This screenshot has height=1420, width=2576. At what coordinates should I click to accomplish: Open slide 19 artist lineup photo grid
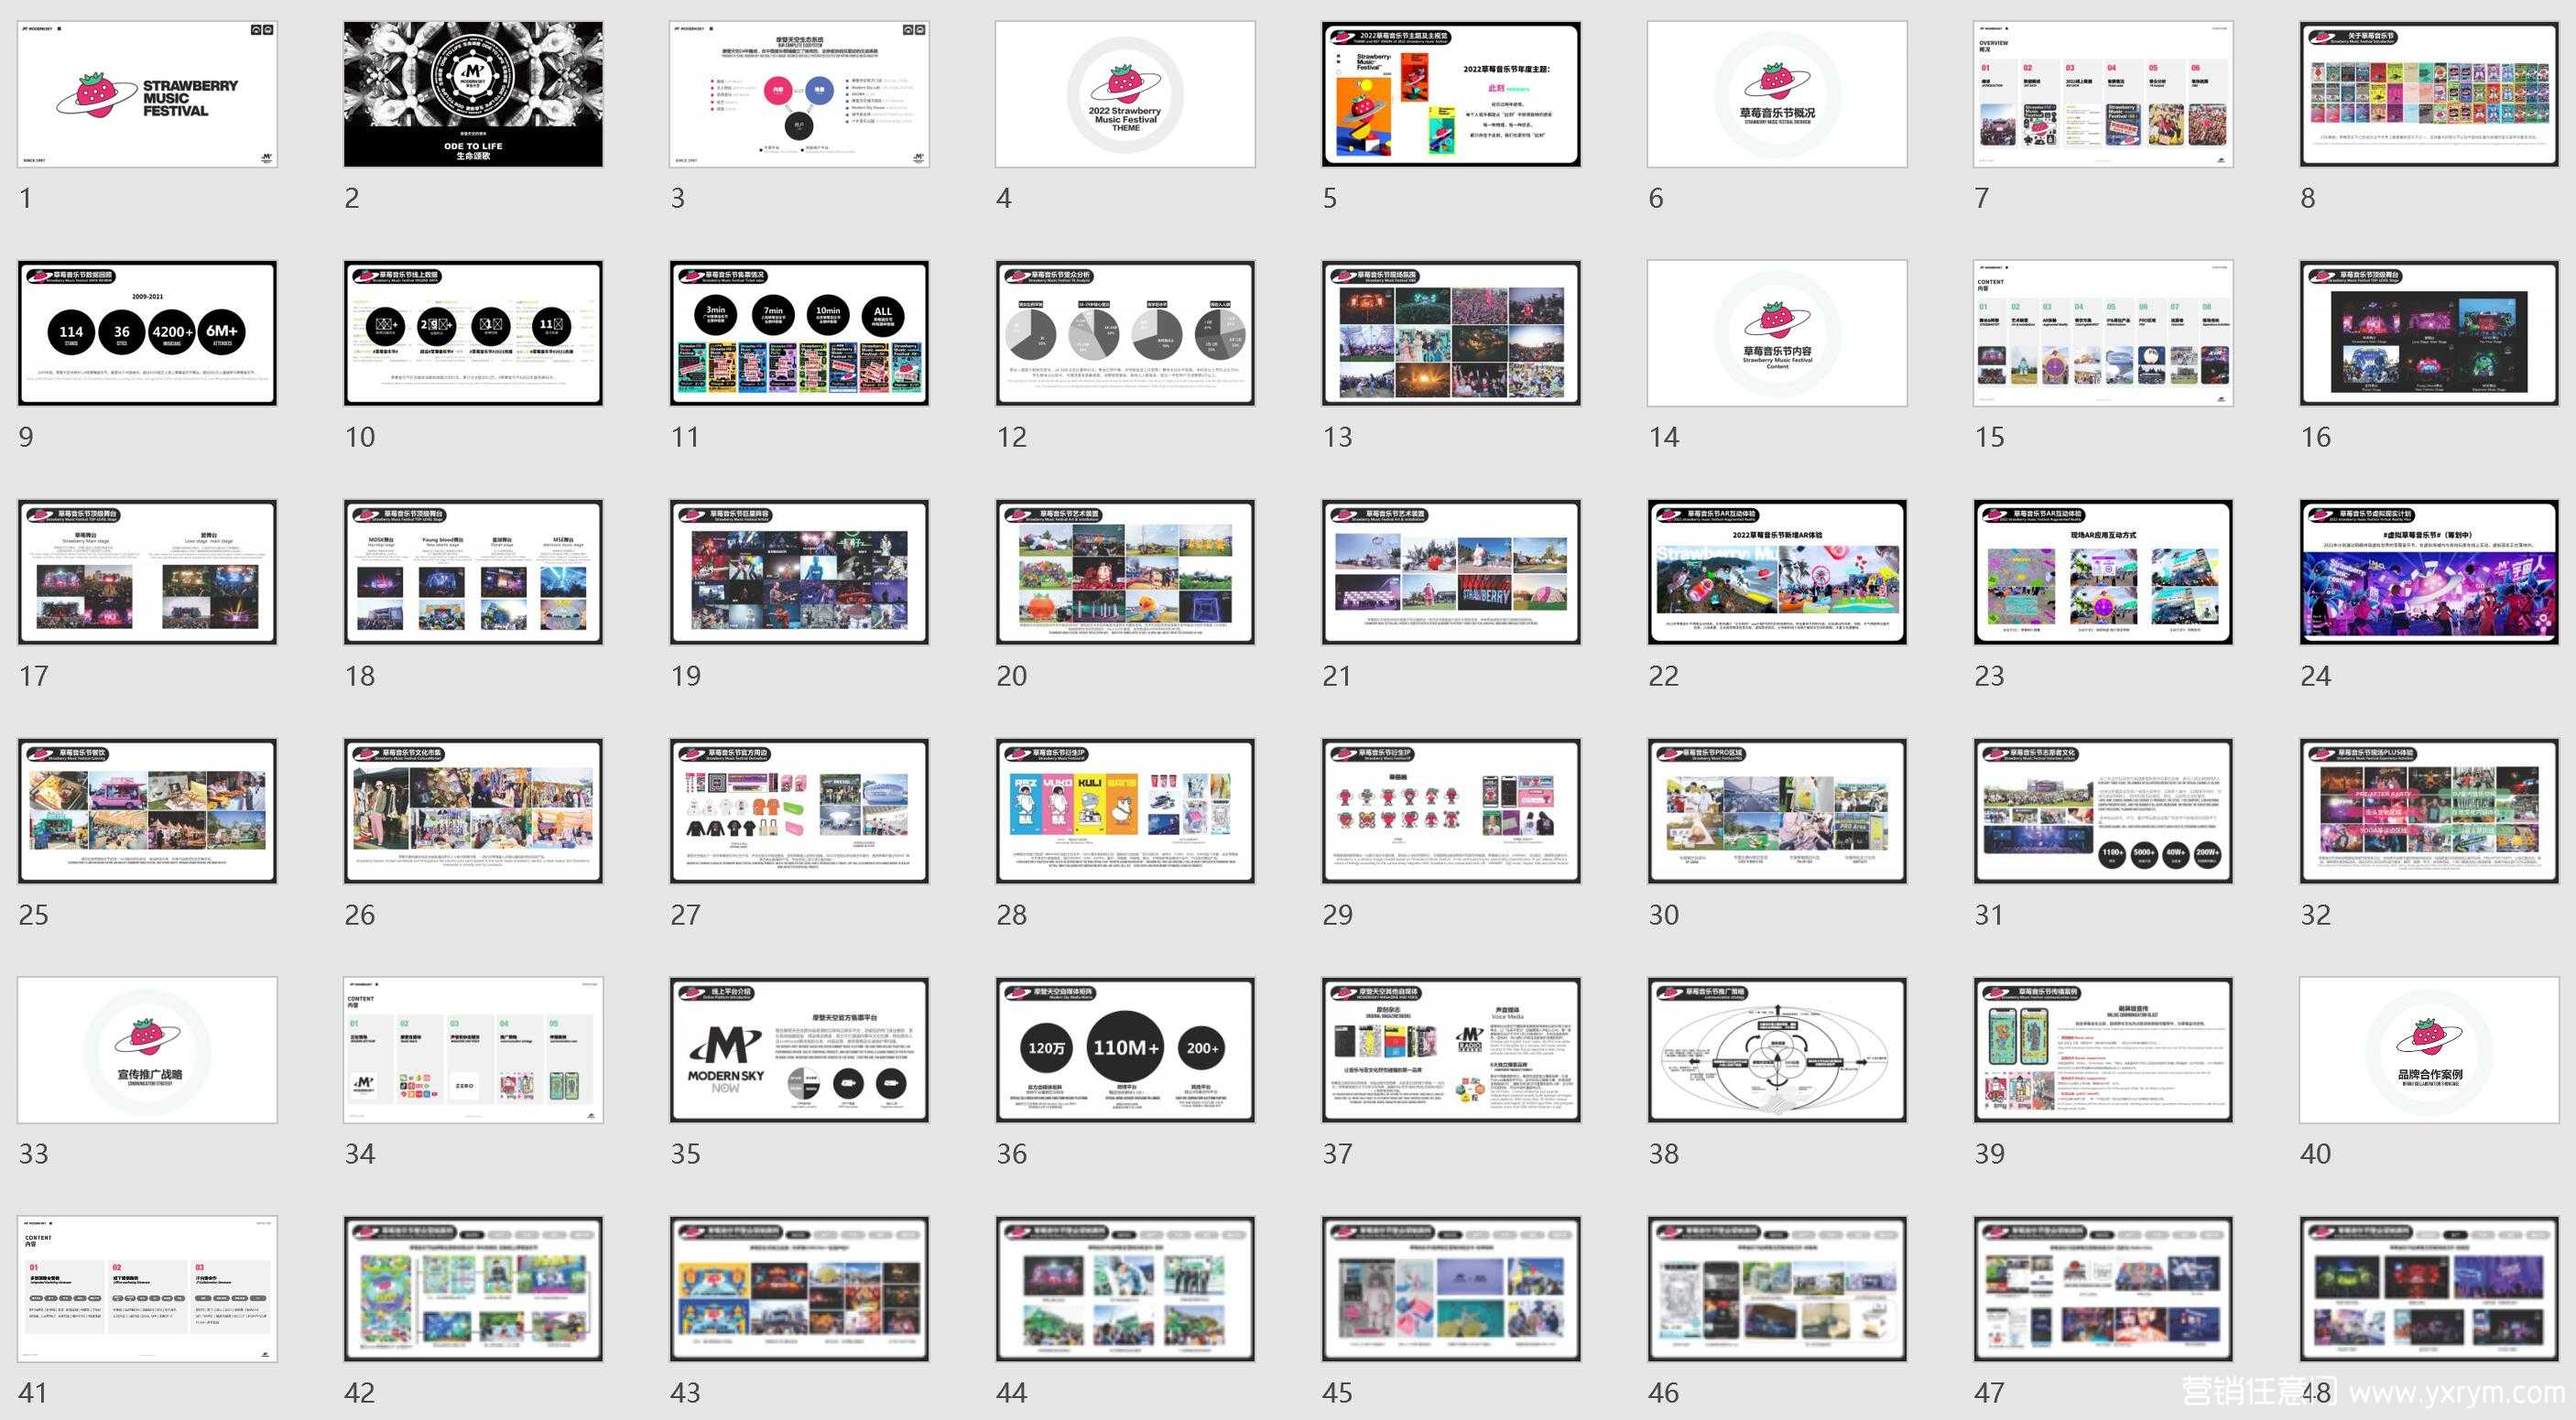click(799, 572)
